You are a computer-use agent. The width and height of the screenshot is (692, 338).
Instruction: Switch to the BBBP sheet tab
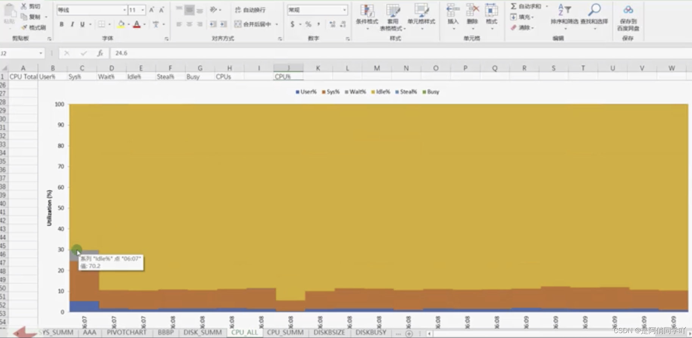(166, 332)
